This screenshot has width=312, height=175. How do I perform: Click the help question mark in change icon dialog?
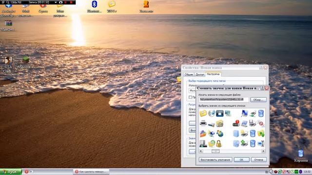point(262,88)
